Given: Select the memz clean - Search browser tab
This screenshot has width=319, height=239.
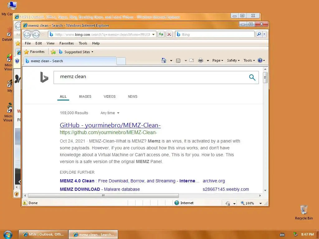Looking at the screenshot, I should click(x=70, y=61).
